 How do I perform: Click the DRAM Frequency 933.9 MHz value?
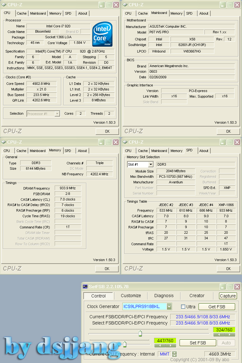coord(68,188)
